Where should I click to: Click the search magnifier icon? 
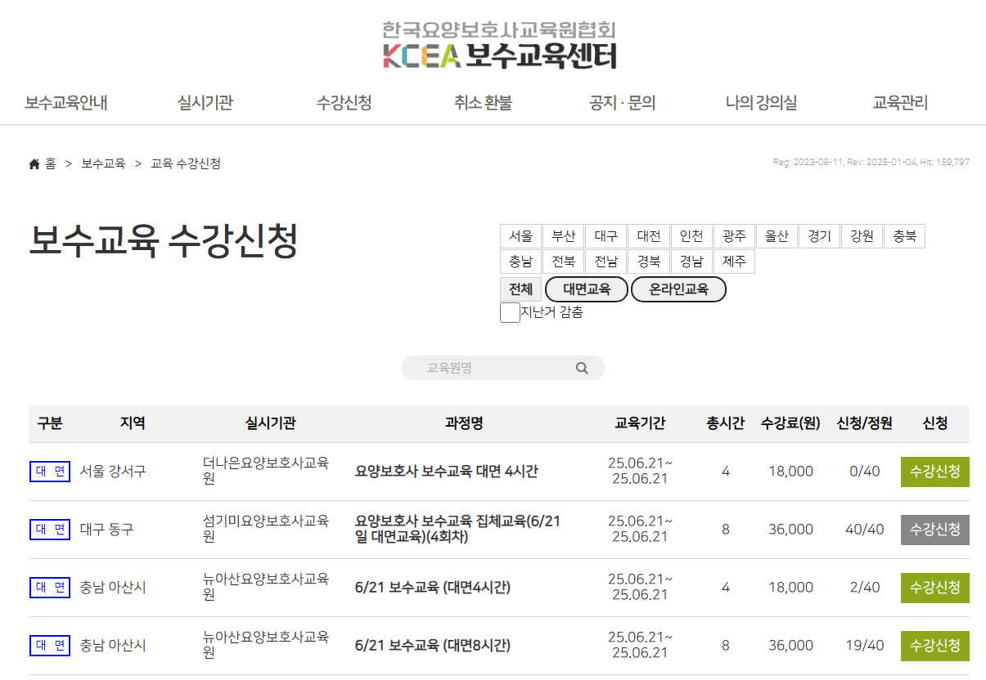(x=582, y=368)
